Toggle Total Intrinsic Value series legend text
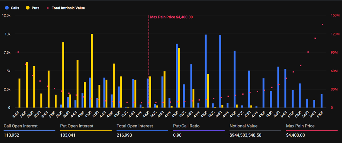 [x=68, y=8]
